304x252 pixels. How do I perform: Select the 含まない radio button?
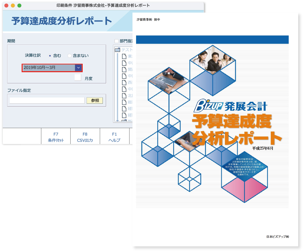pyautogui.click(x=69, y=56)
